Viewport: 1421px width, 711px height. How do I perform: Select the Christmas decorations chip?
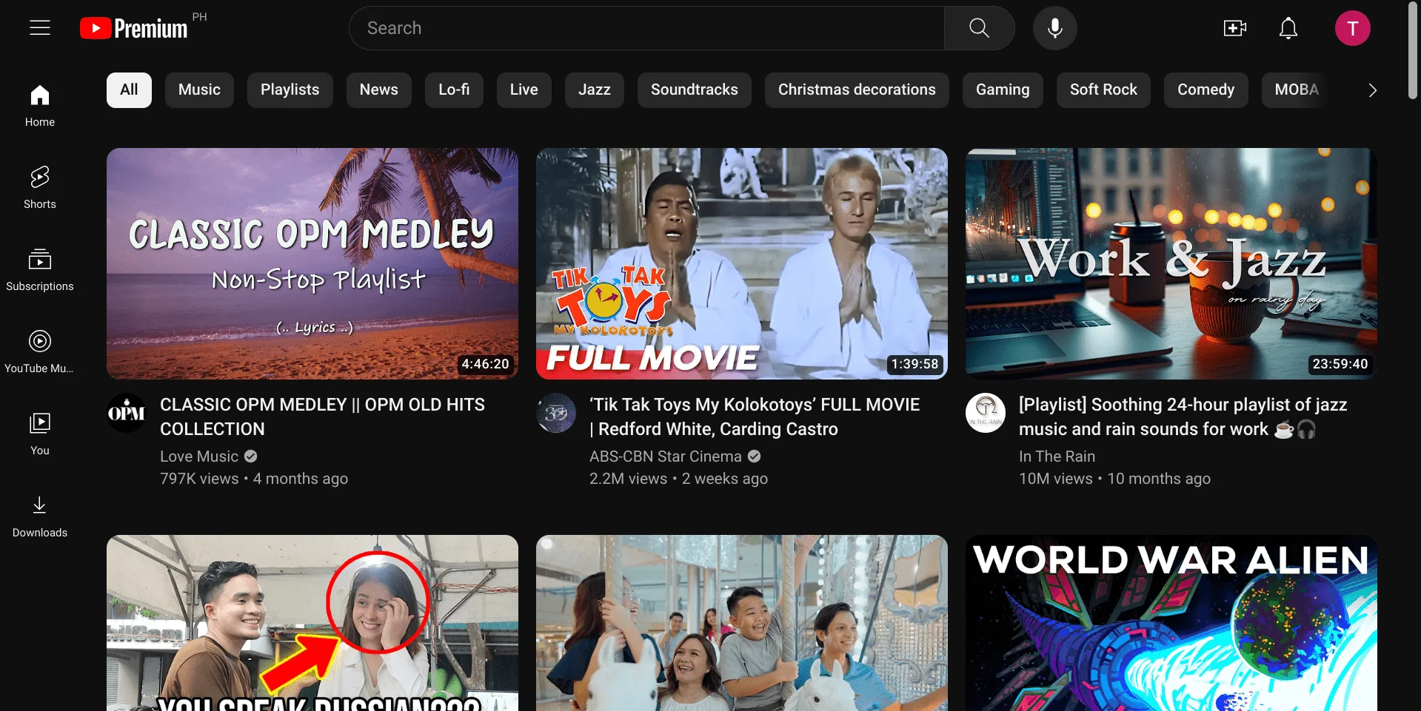[857, 90]
